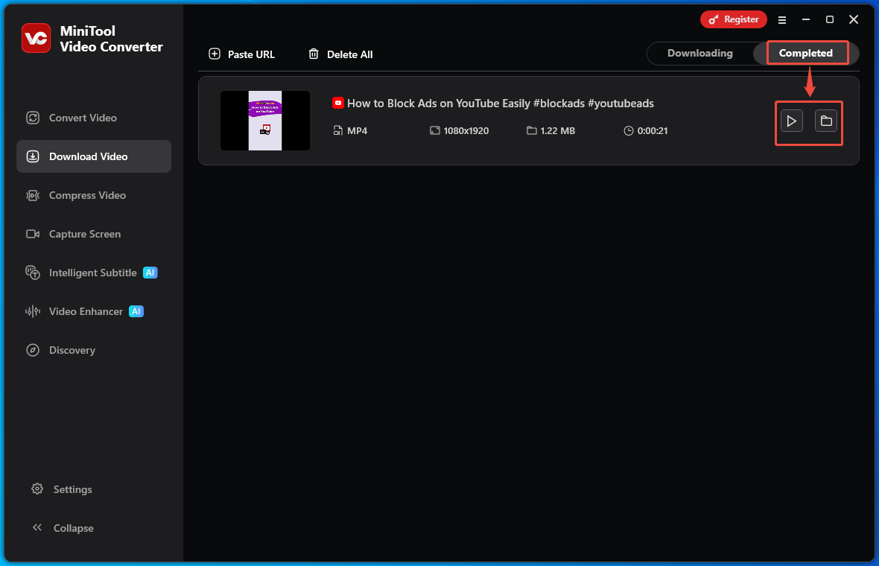The image size is (879, 566).
Task: Click the MP4 format label
Action: pyautogui.click(x=357, y=130)
